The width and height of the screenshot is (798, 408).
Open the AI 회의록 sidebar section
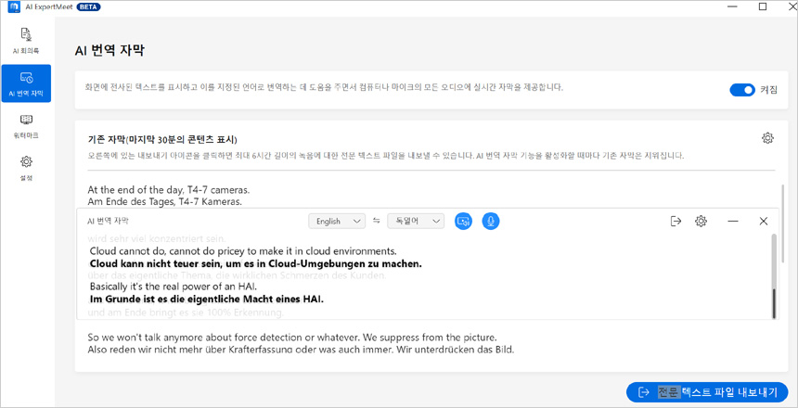[x=26, y=41]
